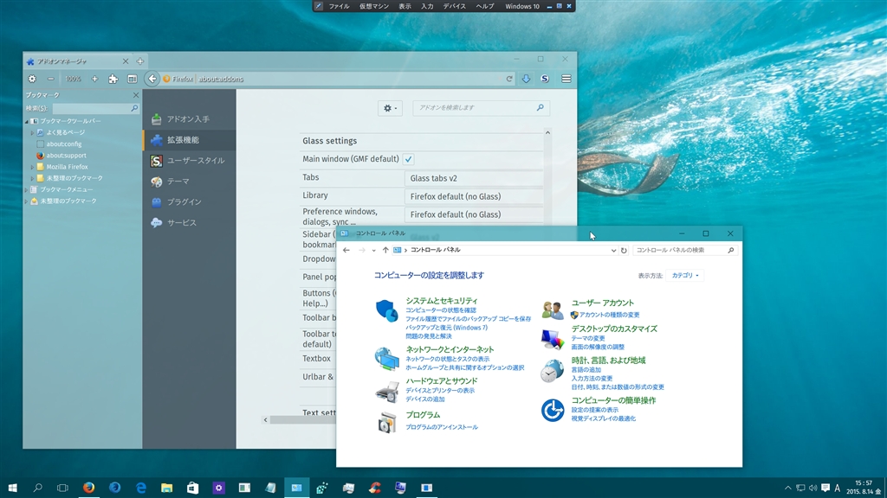Click the Firefox downloads arrow icon
This screenshot has height=498, width=887.
click(526, 79)
